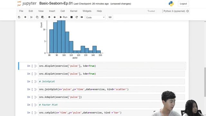The width and height of the screenshot is (206, 116).
Task: Open the View menu
Action: (41, 11)
